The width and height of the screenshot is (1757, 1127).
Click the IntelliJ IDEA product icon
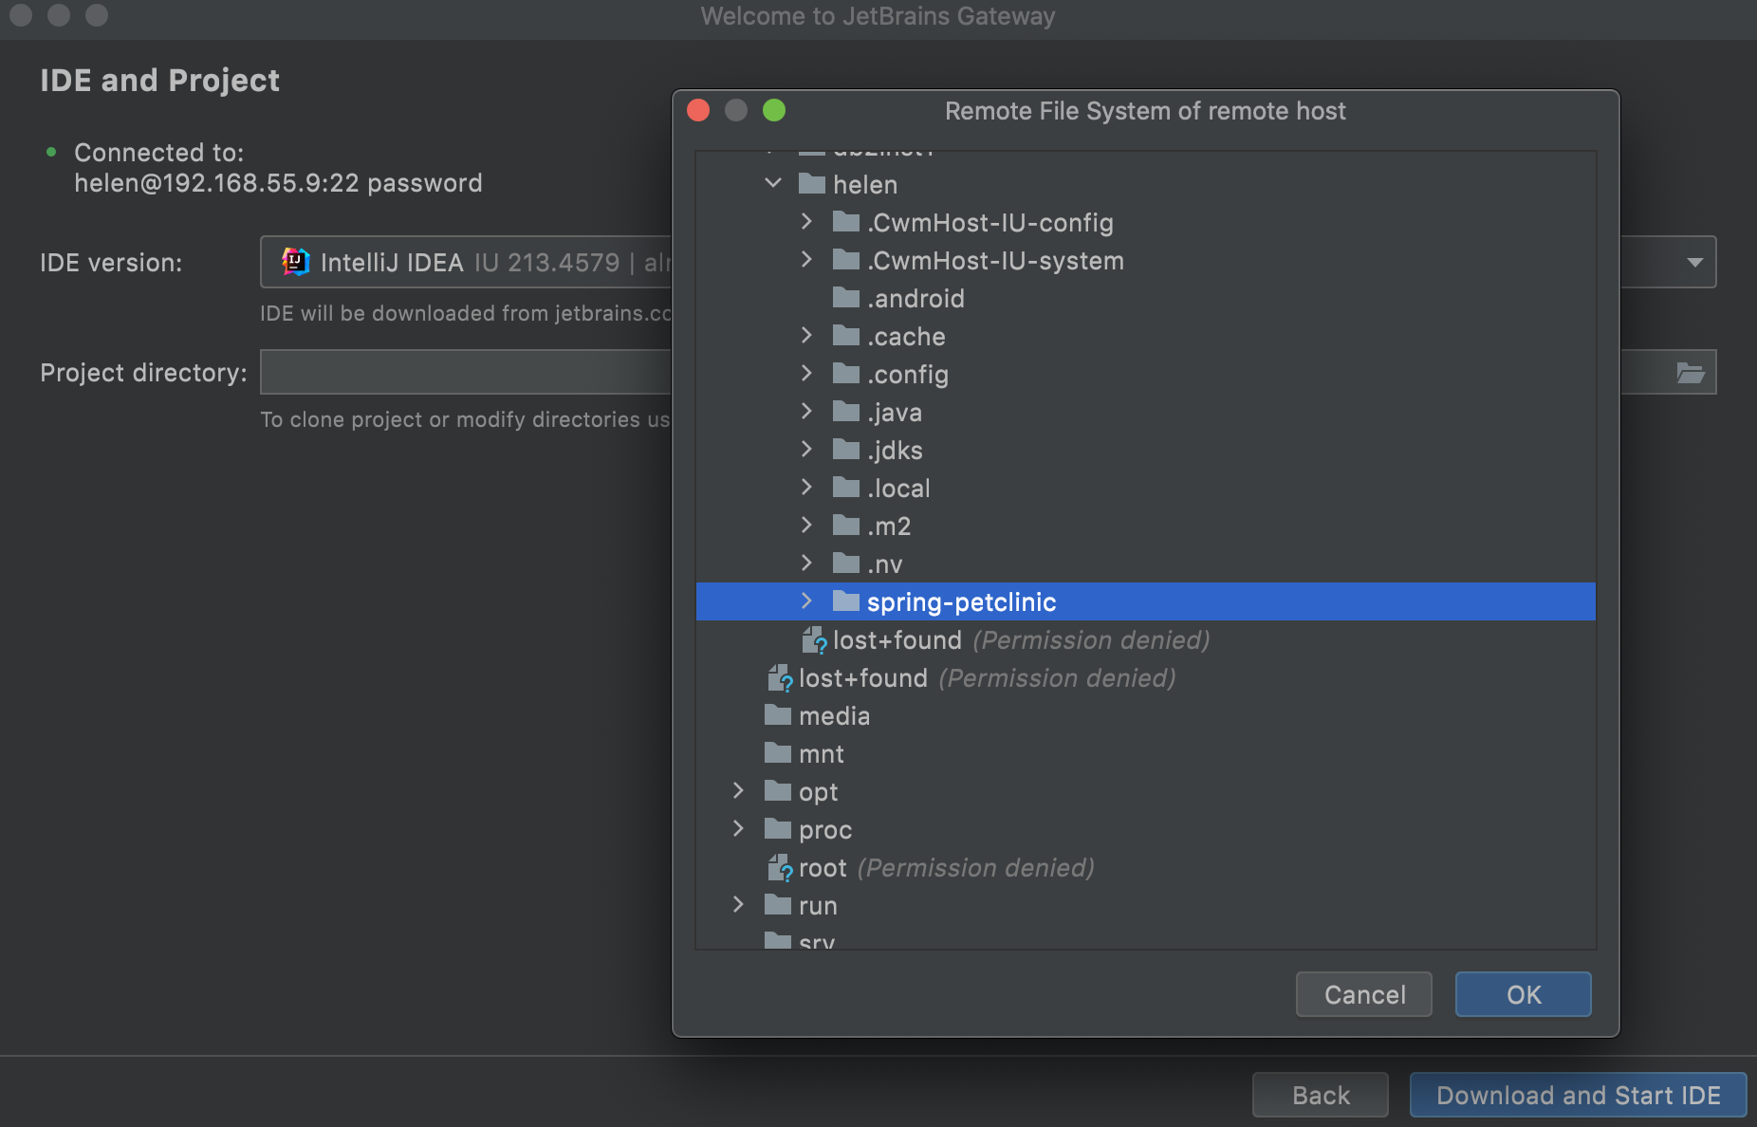294,262
